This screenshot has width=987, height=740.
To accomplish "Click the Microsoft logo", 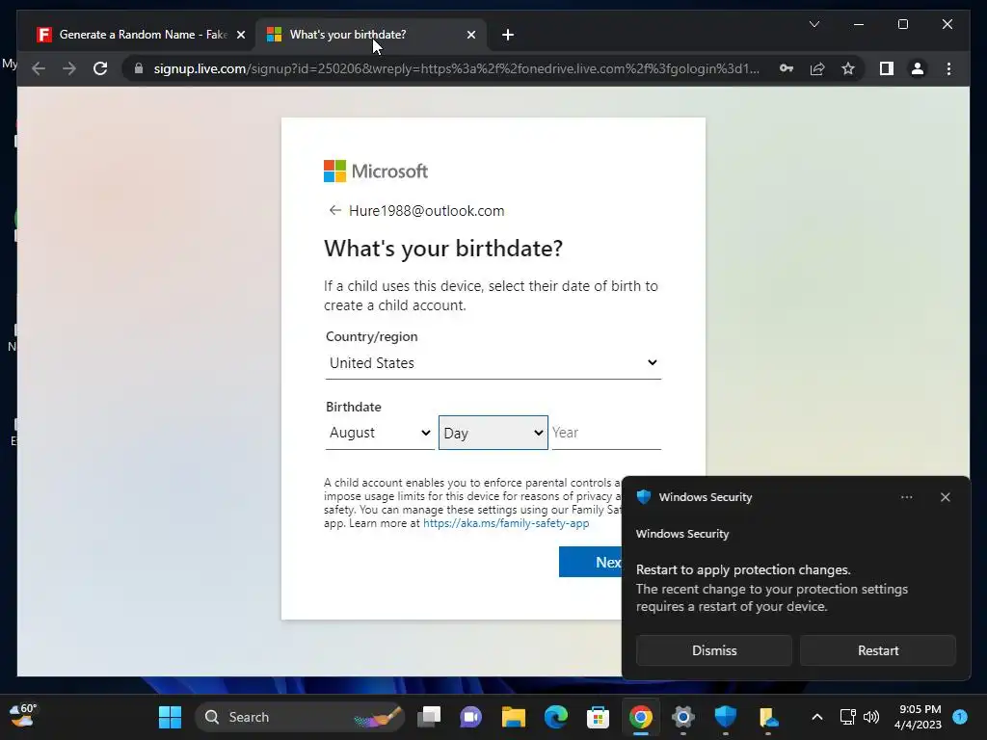I will point(376,172).
